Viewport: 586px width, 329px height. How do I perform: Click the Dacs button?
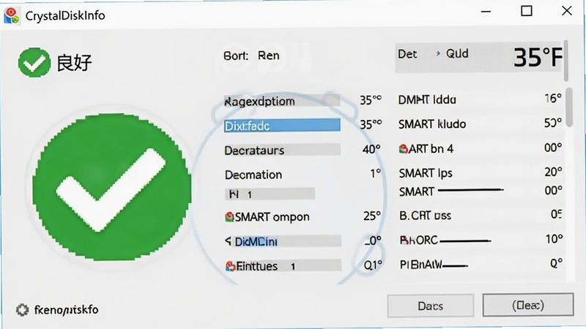point(431,306)
